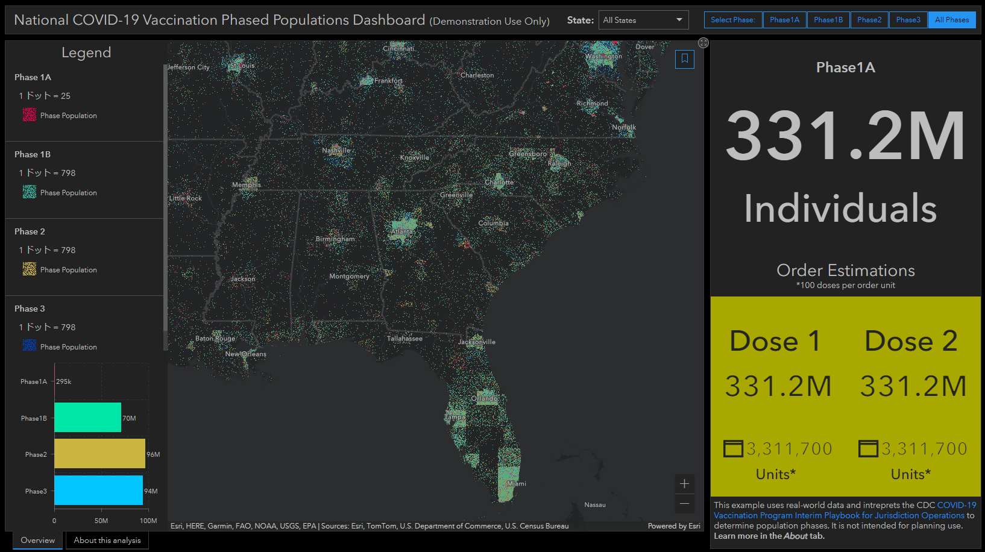Click the Dose 1 order units box icon
985x552 pixels.
pos(733,449)
